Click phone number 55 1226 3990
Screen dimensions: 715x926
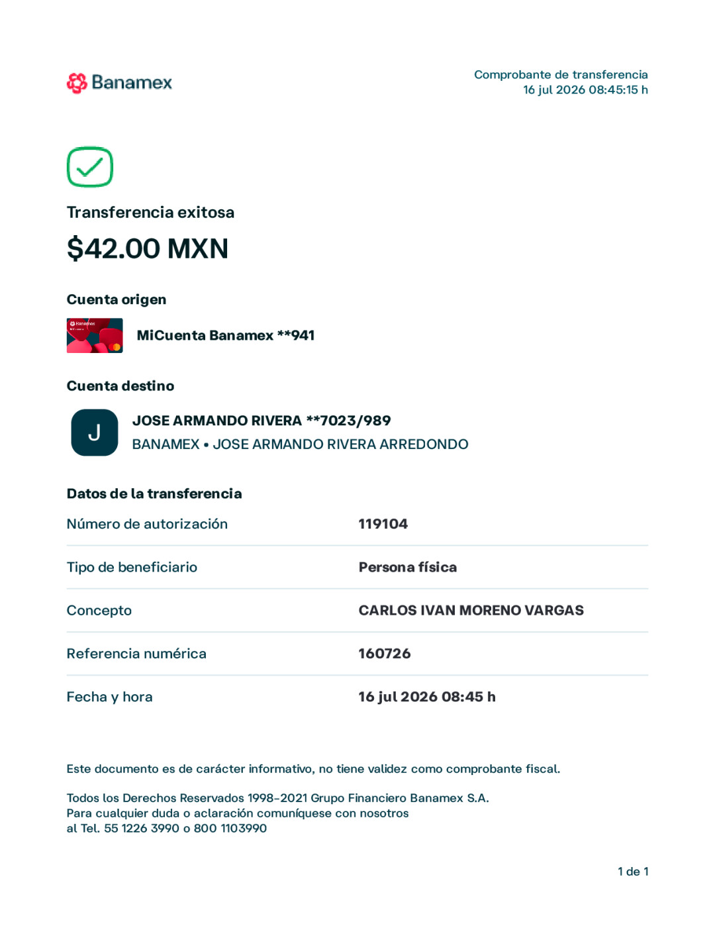142,829
